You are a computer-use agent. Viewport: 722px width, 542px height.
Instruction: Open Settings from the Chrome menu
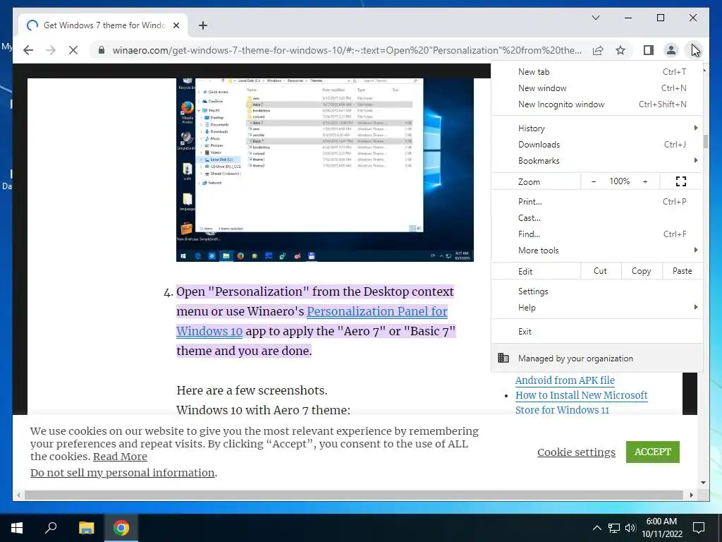pyautogui.click(x=596, y=291)
